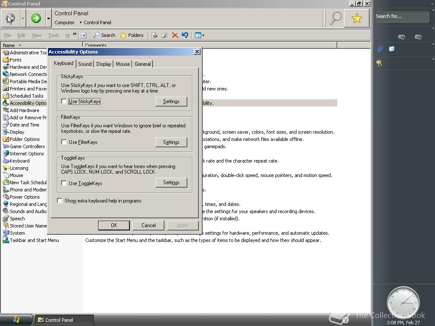
Task: Click the Keyboard control panel icon
Action: pos(6,160)
